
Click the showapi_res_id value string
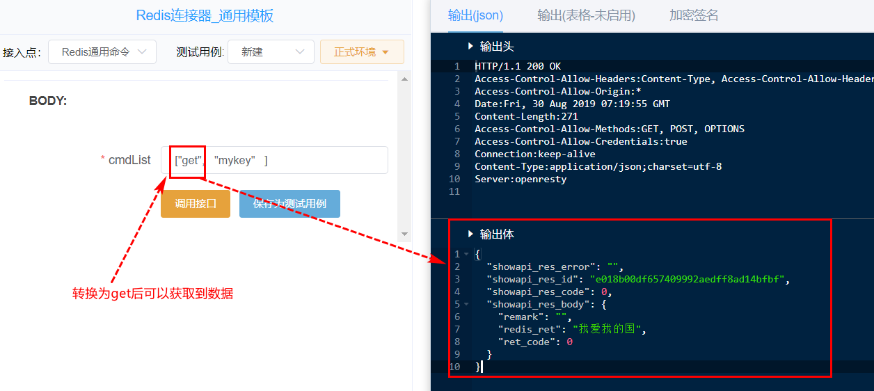pyautogui.click(x=688, y=279)
